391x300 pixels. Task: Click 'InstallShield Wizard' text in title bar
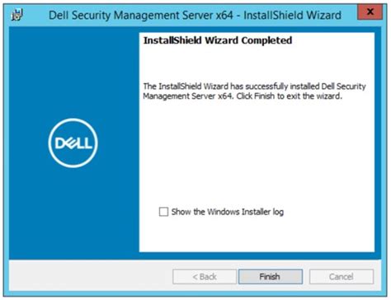[x=293, y=15]
